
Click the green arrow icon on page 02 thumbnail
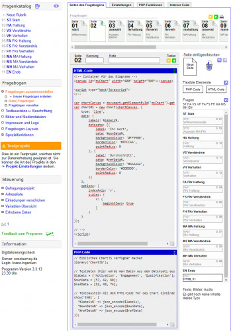[102, 23]
